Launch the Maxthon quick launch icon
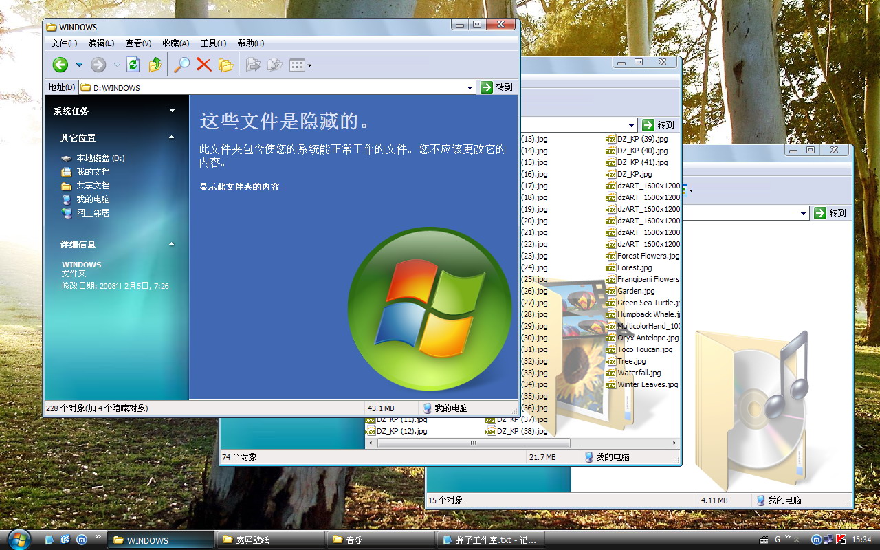880x550 pixels. 81,540
